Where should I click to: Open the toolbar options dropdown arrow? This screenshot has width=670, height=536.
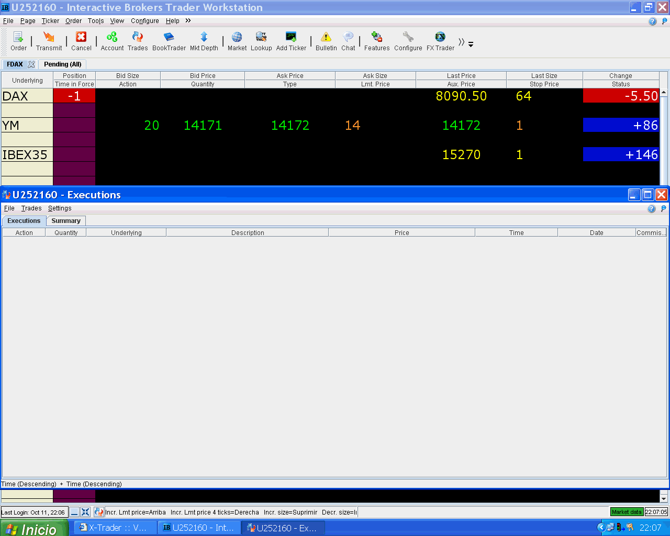471,44
